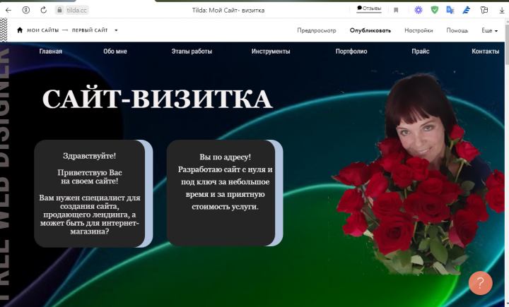Open the Yandex home icon

coord(26,10)
